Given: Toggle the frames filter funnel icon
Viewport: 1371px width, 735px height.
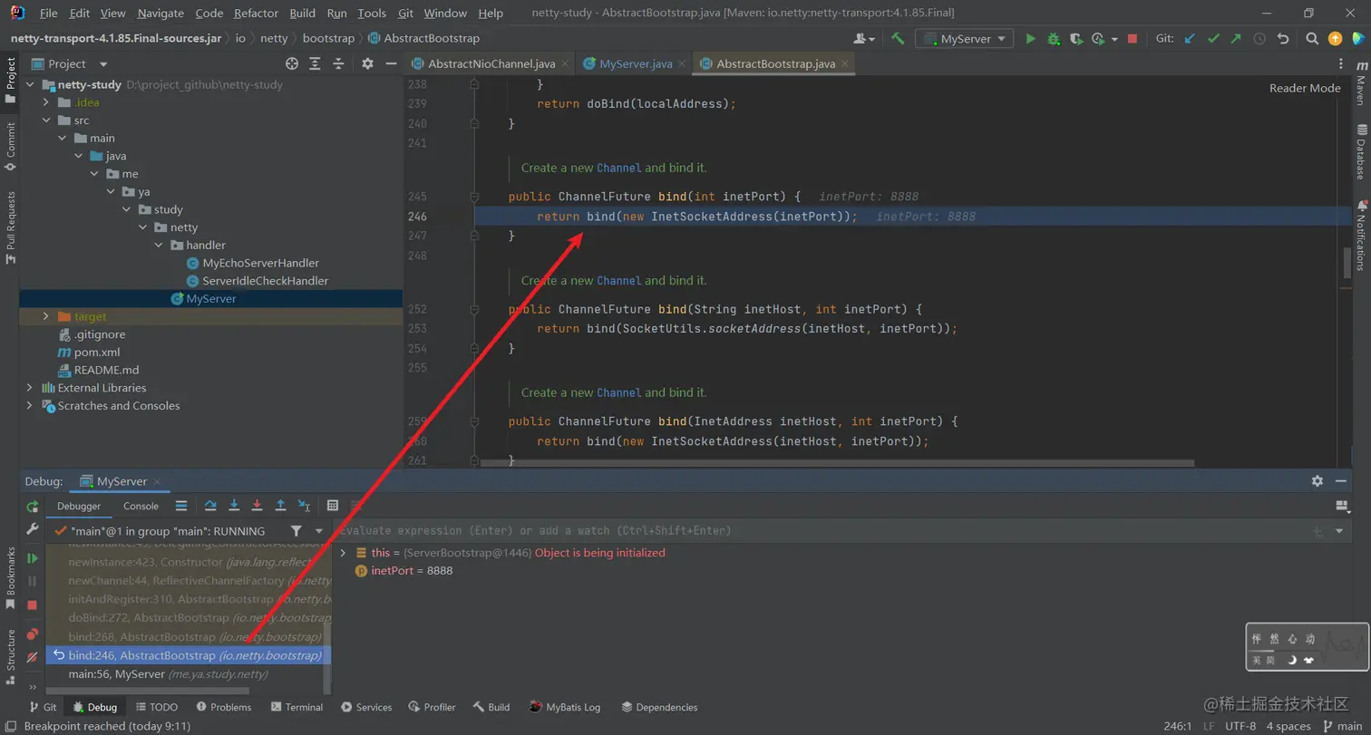Looking at the screenshot, I should (x=297, y=531).
